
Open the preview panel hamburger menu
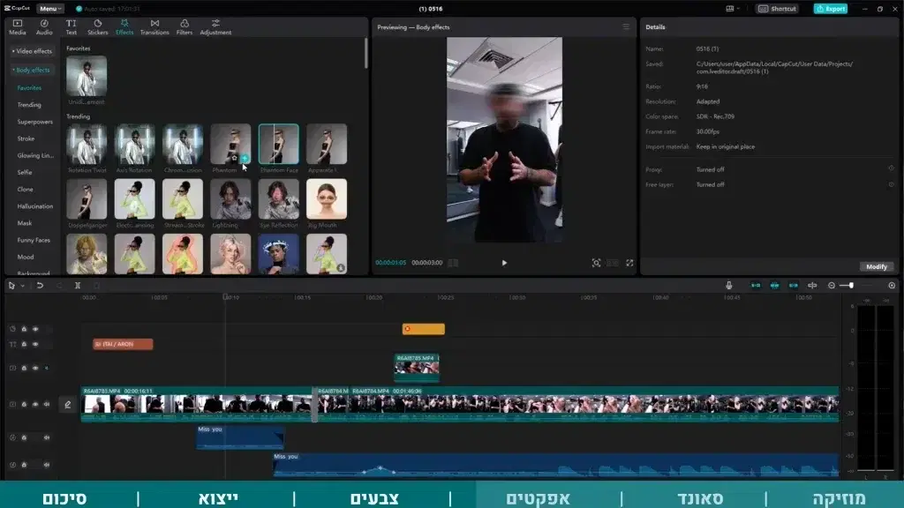[626, 26]
